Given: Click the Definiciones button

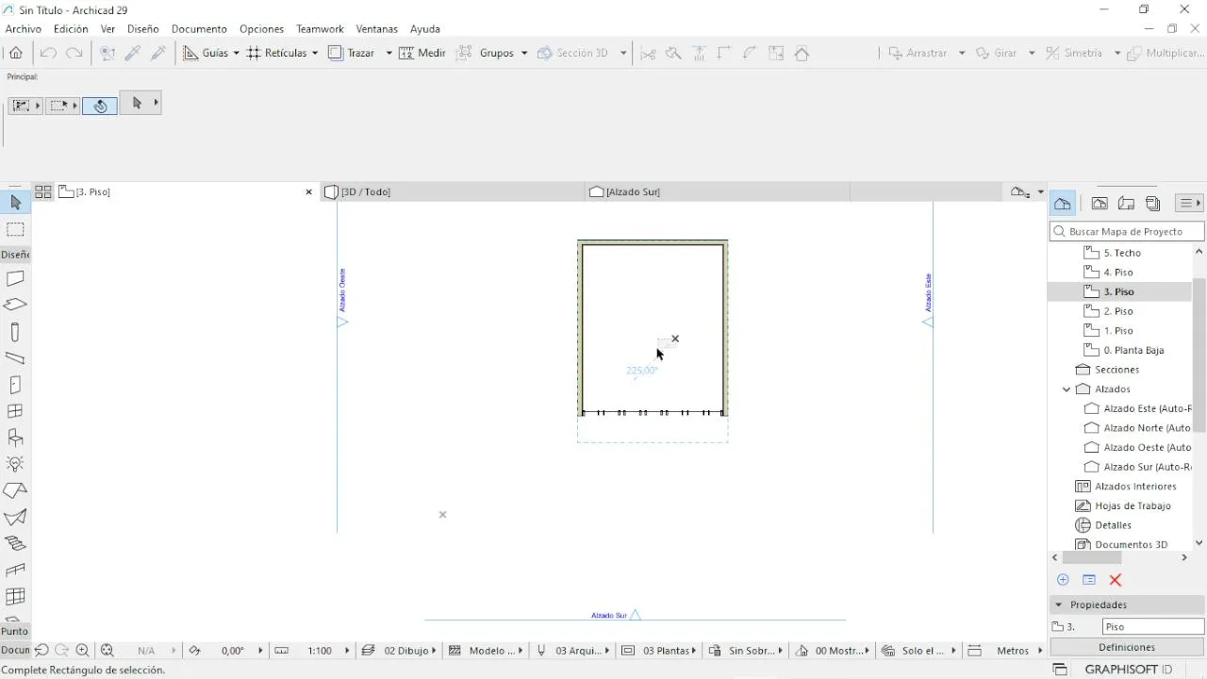Looking at the screenshot, I should [x=1127, y=647].
